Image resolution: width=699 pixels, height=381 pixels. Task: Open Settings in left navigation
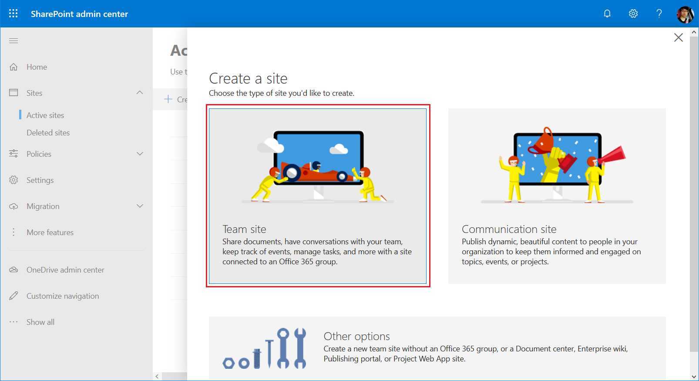point(40,180)
